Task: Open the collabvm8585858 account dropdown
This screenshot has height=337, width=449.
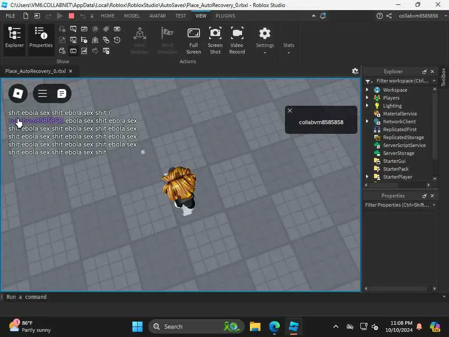Action: pos(422,16)
